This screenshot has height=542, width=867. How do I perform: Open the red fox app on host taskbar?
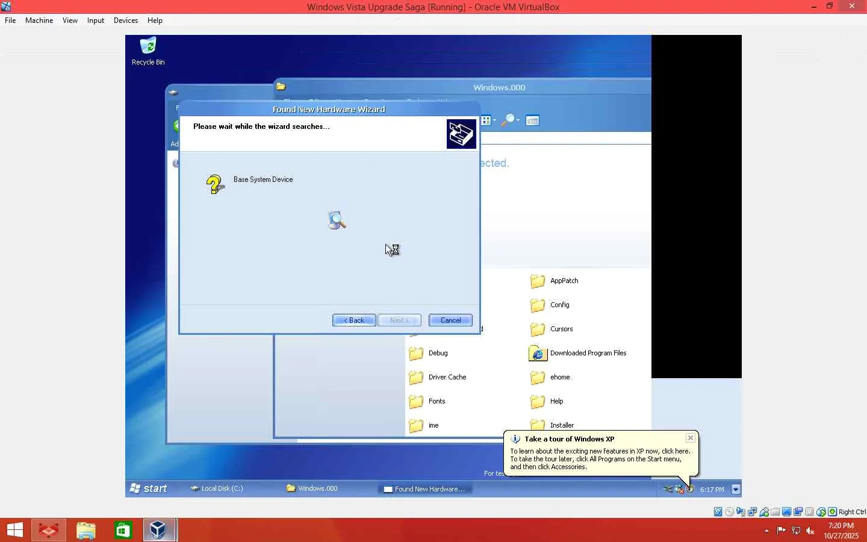[x=48, y=530]
